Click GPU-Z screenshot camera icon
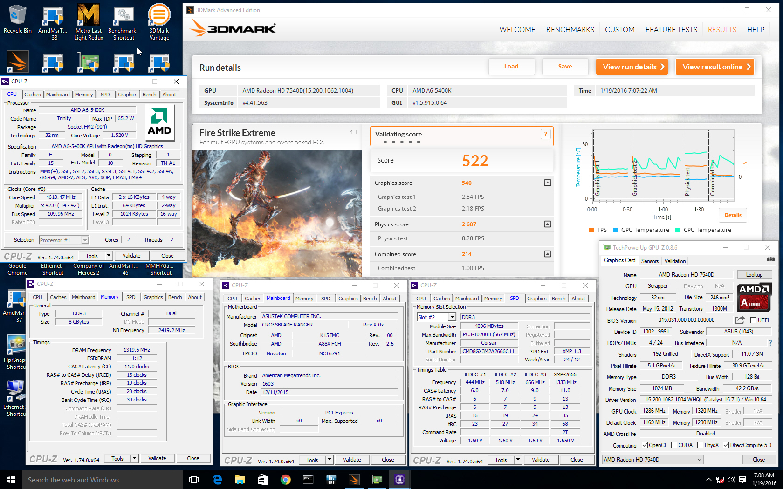The height and width of the screenshot is (489, 783). pos(770,259)
